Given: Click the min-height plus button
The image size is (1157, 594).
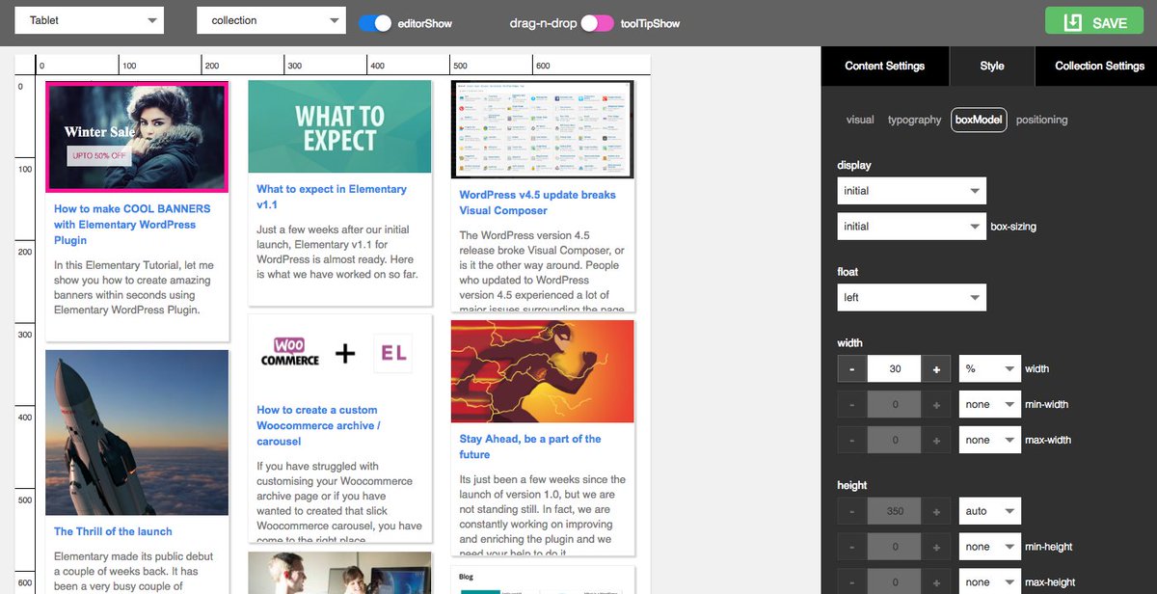Looking at the screenshot, I should click(x=936, y=547).
